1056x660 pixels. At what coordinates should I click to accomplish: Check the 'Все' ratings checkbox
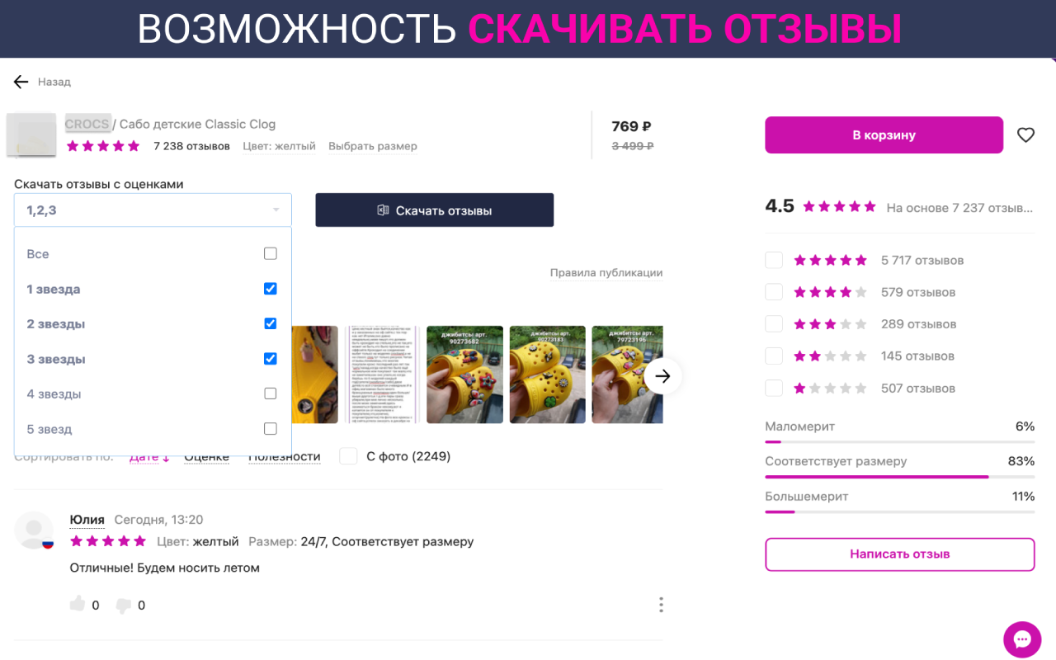point(270,253)
